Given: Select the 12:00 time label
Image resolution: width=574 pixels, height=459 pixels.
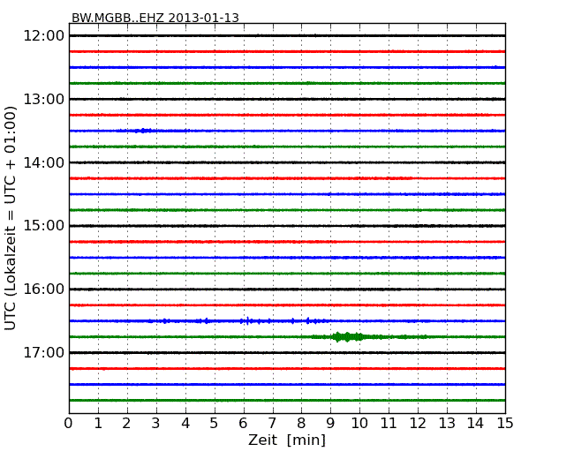Looking at the screenshot, I should pyautogui.click(x=44, y=36).
